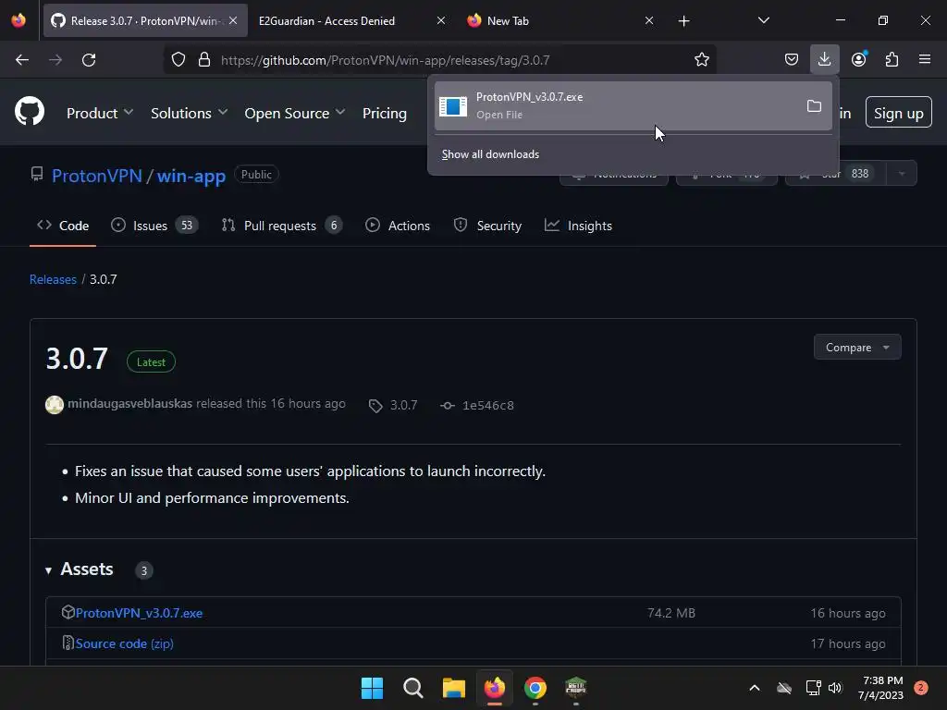Go to Releases breadcrumb link
The image size is (947, 710).
tap(53, 279)
